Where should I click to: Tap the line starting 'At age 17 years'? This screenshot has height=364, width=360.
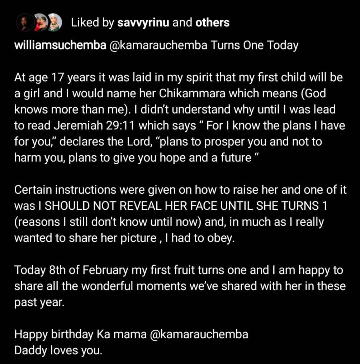click(178, 77)
